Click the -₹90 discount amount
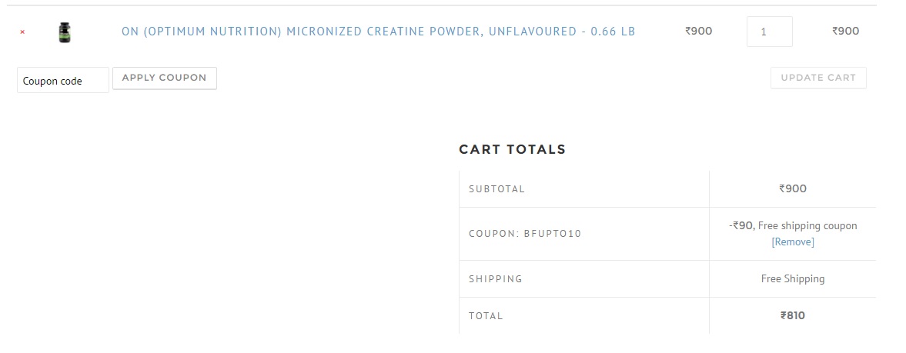The height and width of the screenshot is (353, 906). click(741, 225)
